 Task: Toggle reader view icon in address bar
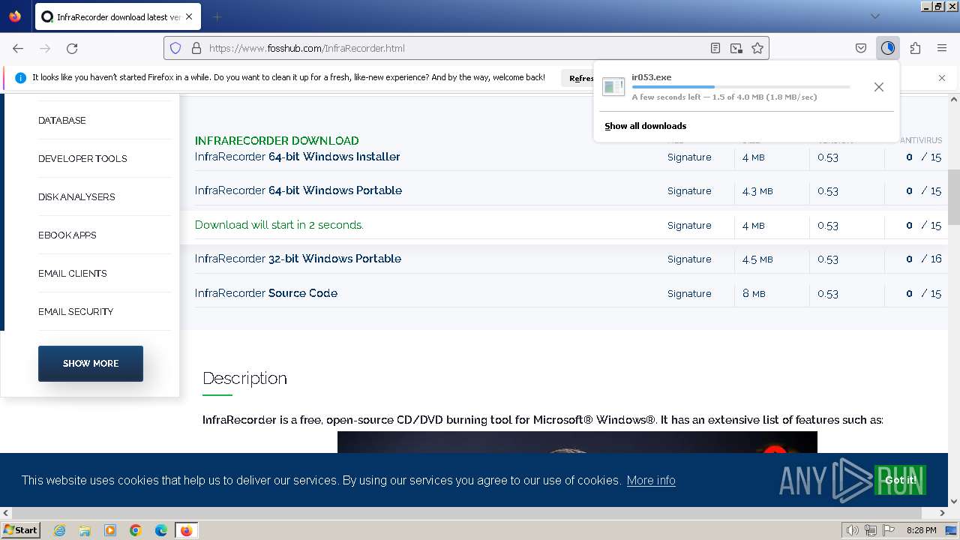click(715, 48)
